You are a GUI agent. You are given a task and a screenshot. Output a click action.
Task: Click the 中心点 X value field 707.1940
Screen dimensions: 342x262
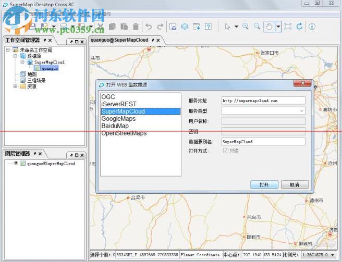[x=252, y=255]
